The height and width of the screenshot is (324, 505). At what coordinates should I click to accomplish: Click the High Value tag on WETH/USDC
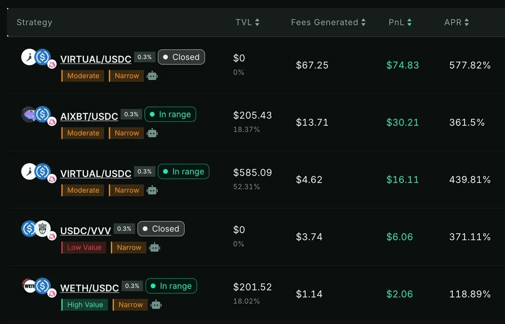84,304
